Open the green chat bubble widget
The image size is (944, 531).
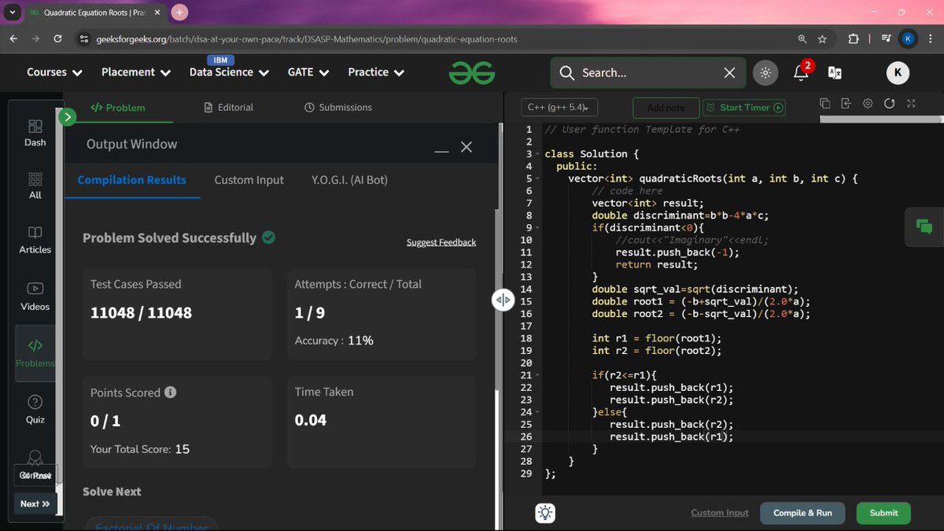pos(924,226)
